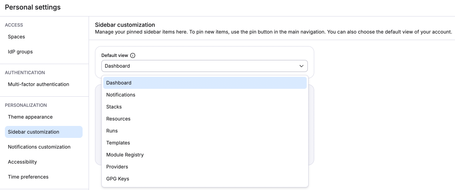
Task: Open Notifications customization settings
Action: click(44, 147)
